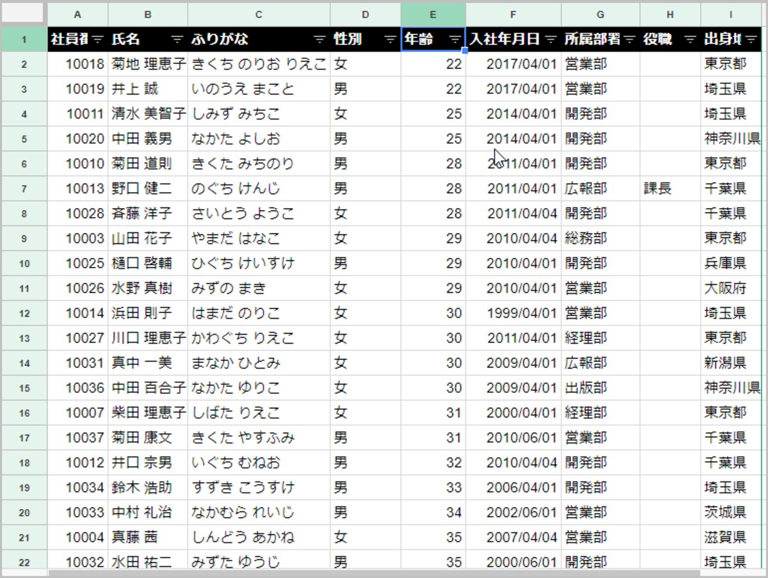Viewport: 768px width, 578px height.
Task: Click date cell 2006/04/01
Action: click(x=513, y=488)
